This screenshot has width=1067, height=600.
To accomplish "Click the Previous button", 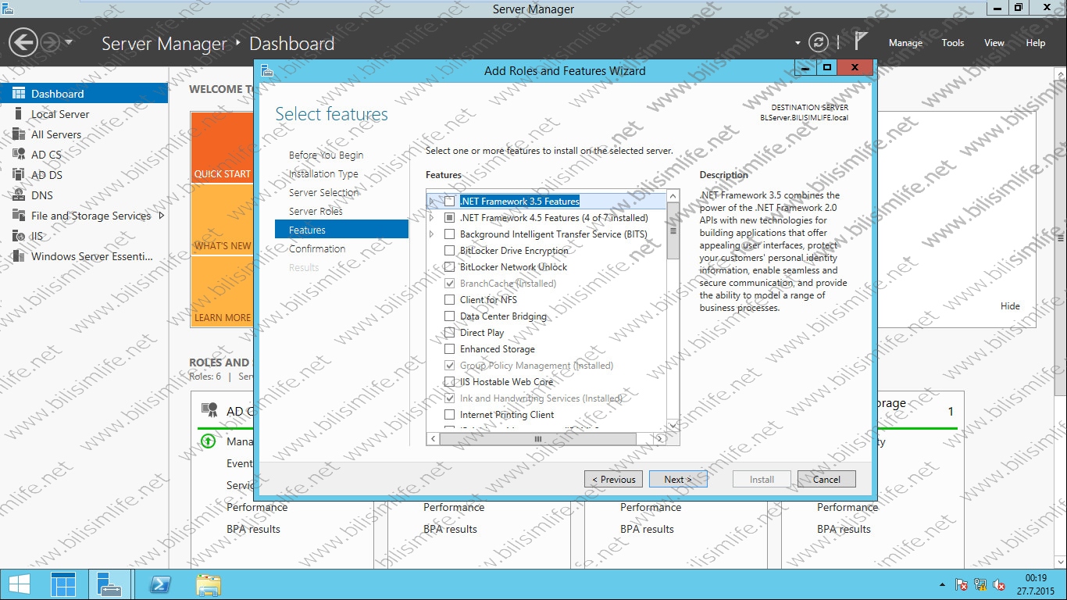I will click(x=613, y=479).
